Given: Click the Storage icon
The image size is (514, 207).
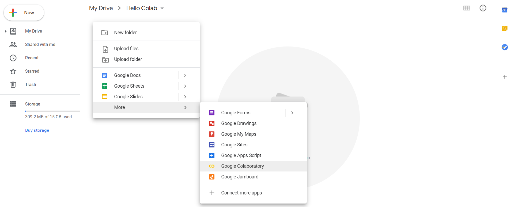Looking at the screenshot, I should tap(13, 104).
